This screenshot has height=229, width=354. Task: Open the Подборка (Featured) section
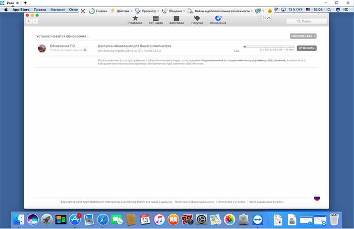coord(135,20)
